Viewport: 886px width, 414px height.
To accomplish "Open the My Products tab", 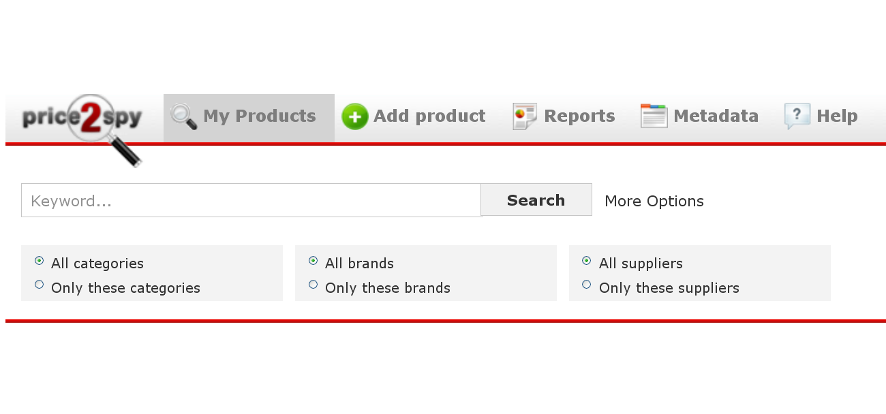I will click(x=249, y=118).
